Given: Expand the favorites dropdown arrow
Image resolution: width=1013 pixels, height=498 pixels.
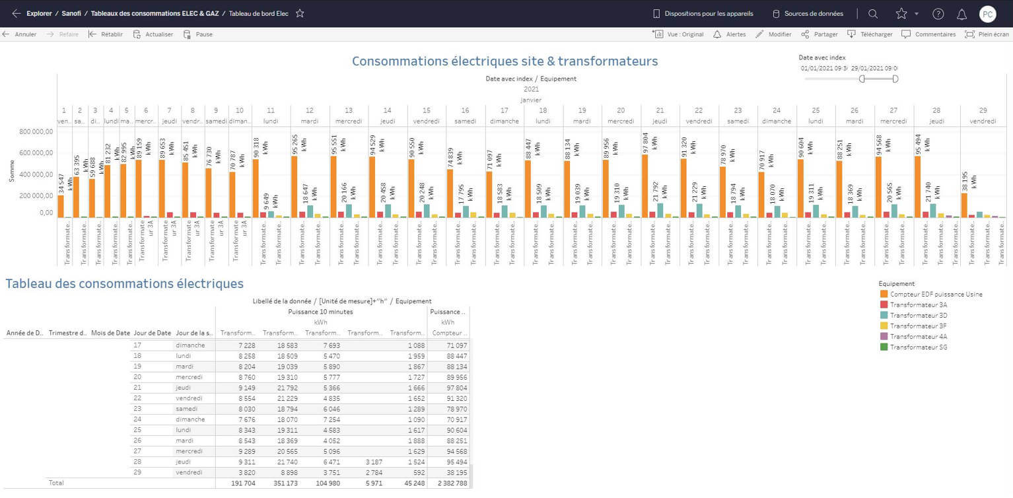Looking at the screenshot, I should tap(917, 14).
